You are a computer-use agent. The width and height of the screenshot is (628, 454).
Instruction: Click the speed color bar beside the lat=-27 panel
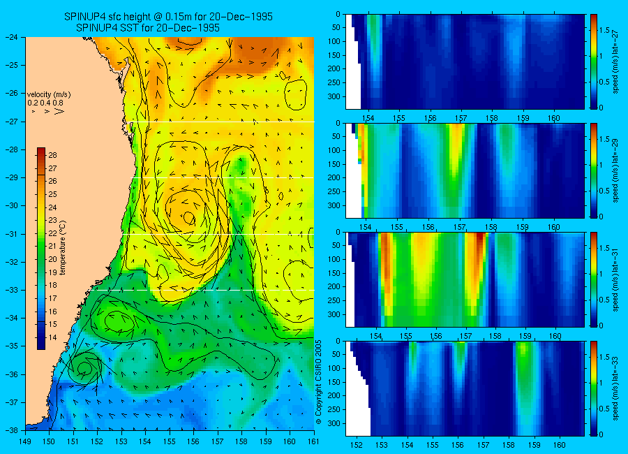point(593,61)
